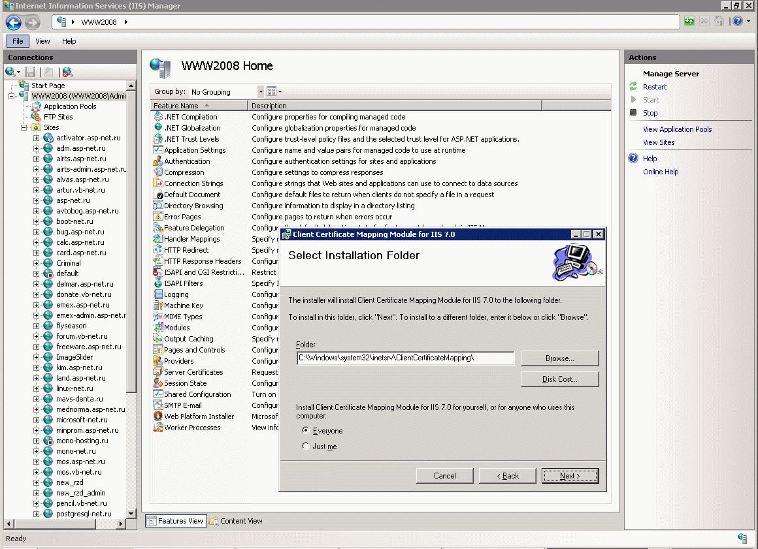
Task: Open the Error Pages feature icon
Action: tap(158, 216)
